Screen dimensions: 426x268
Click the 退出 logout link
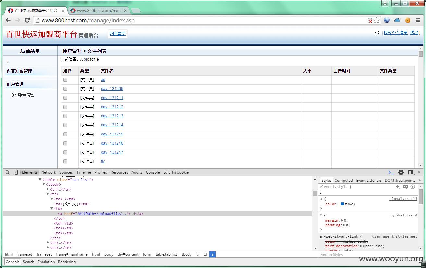pyautogui.click(x=414, y=33)
